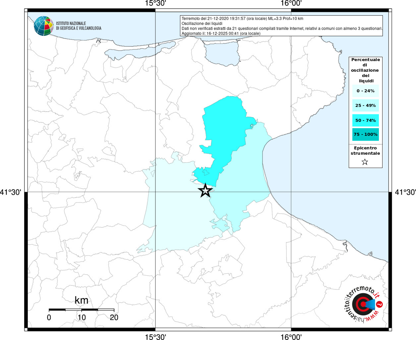This screenshot has height=340, width=416.
Task: Click the legend epicenter star symbol
Action: coord(365,162)
